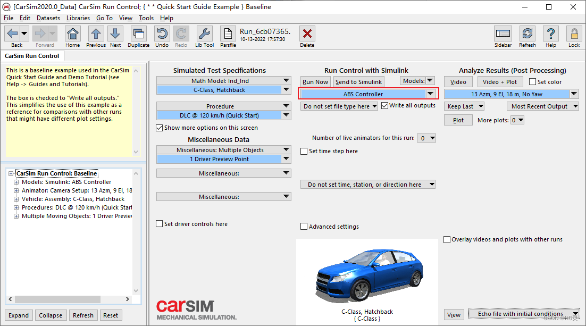Viewport: 586px width, 326px height.
Task: Undo the last change
Action: (162, 34)
